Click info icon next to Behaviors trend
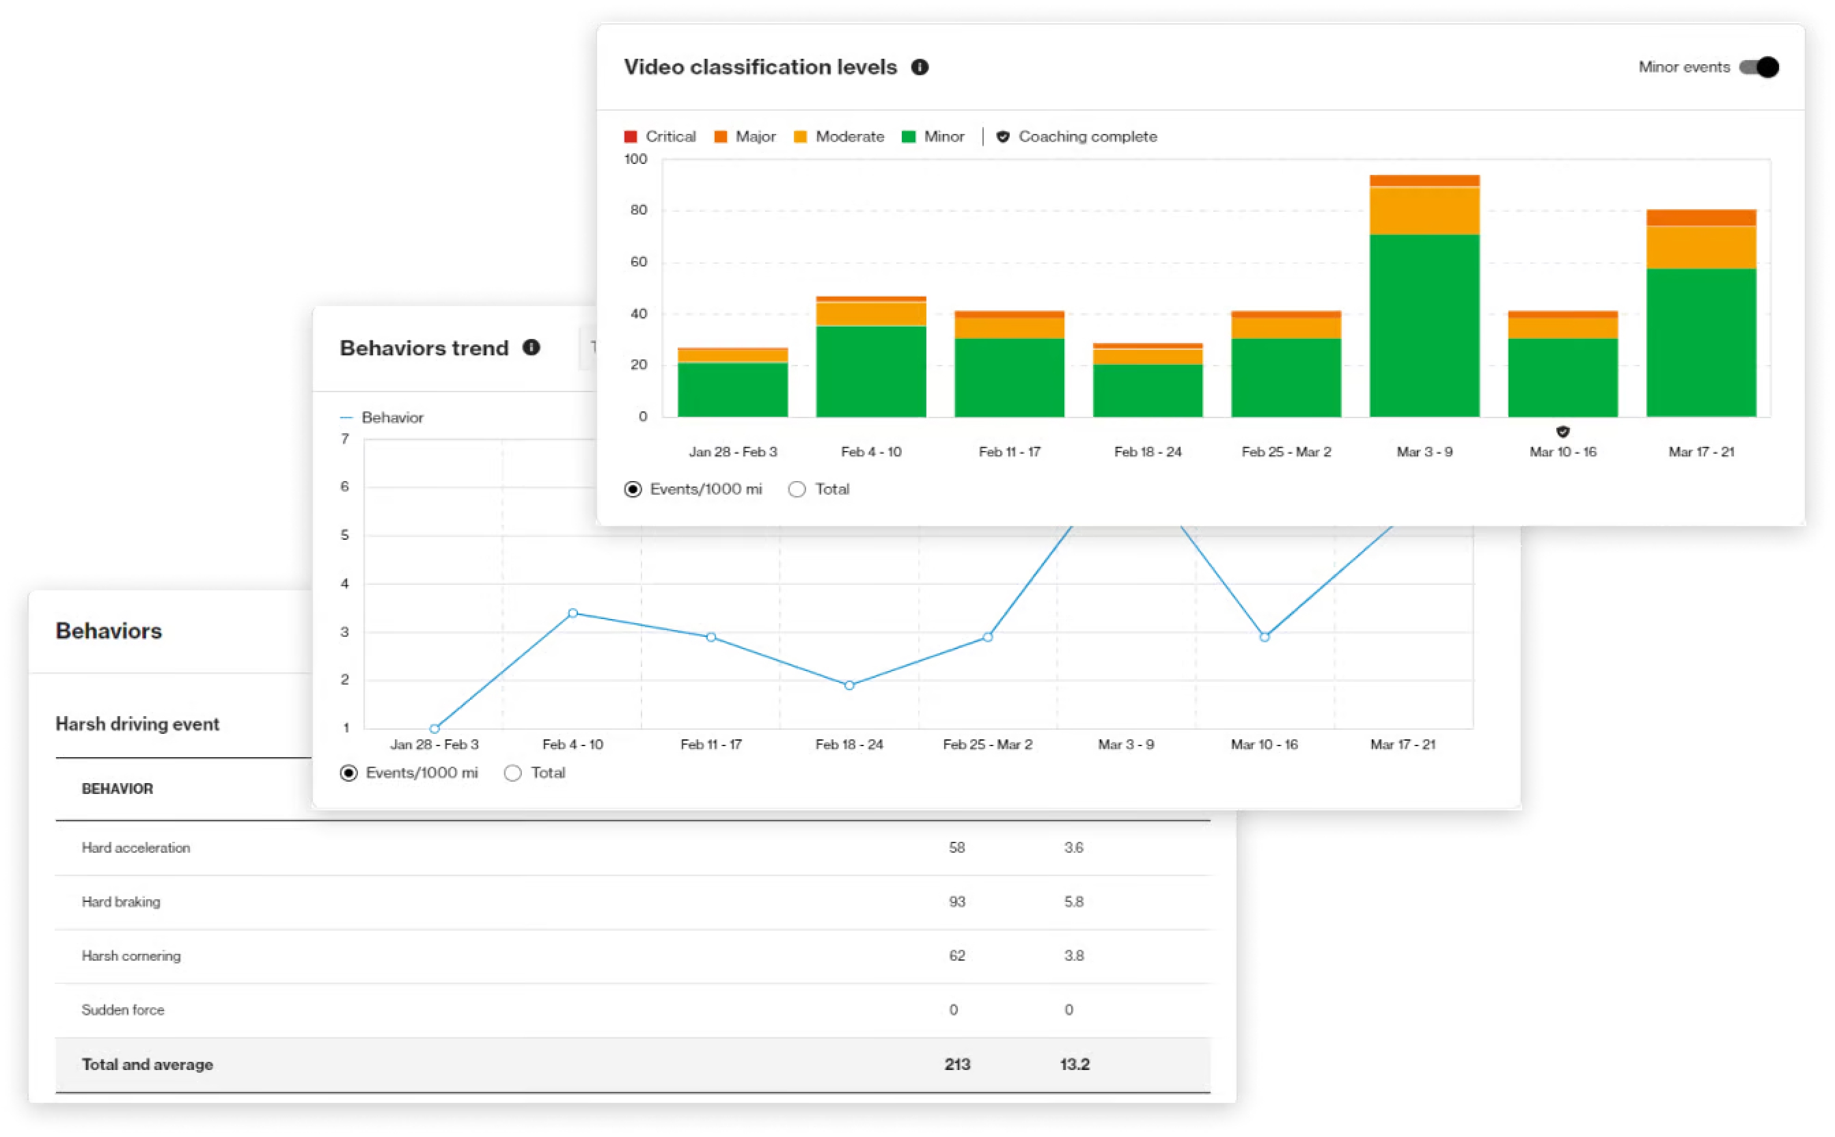 [532, 347]
